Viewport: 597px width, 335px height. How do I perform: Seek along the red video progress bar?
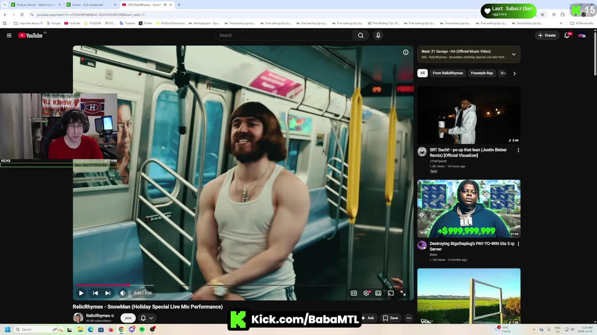pyautogui.click(x=102, y=285)
